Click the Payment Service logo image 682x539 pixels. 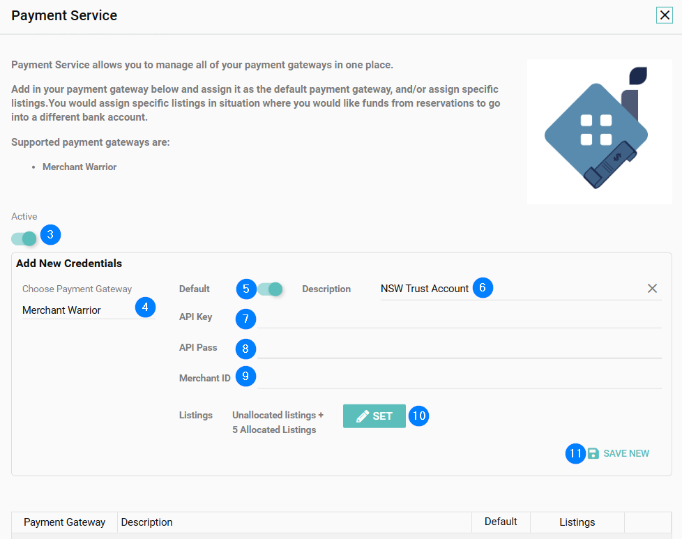tap(599, 132)
